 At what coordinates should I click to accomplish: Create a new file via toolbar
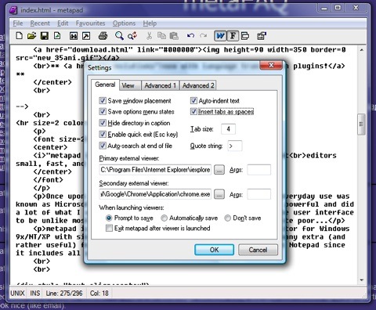click(19, 36)
